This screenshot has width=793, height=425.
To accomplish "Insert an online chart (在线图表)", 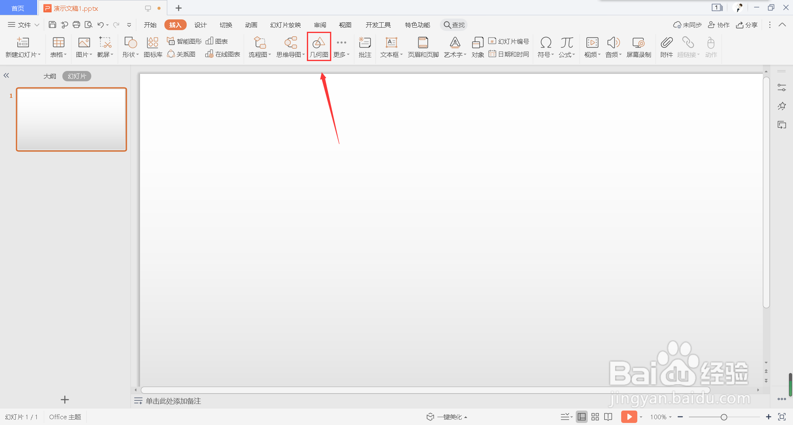I will pos(223,54).
